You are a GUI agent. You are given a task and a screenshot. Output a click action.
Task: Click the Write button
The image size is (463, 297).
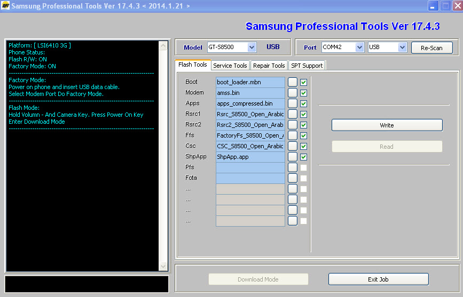click(387, 125)
